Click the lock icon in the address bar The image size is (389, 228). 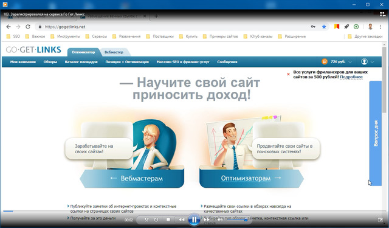(x=40, y=27)
